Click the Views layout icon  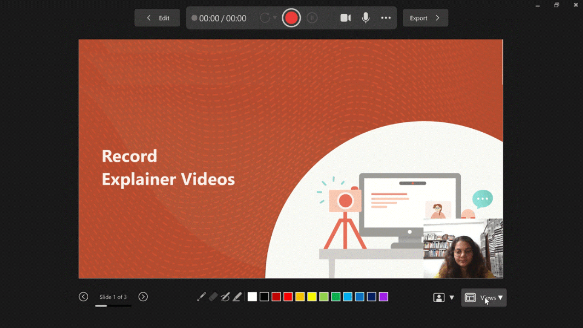[x=471, y=297]
